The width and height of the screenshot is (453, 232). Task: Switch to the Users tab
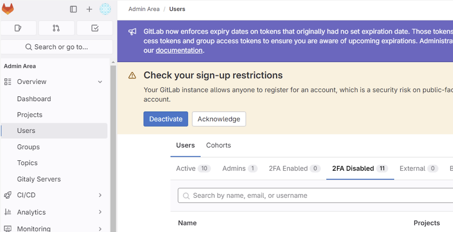click(x=185, y=145)
